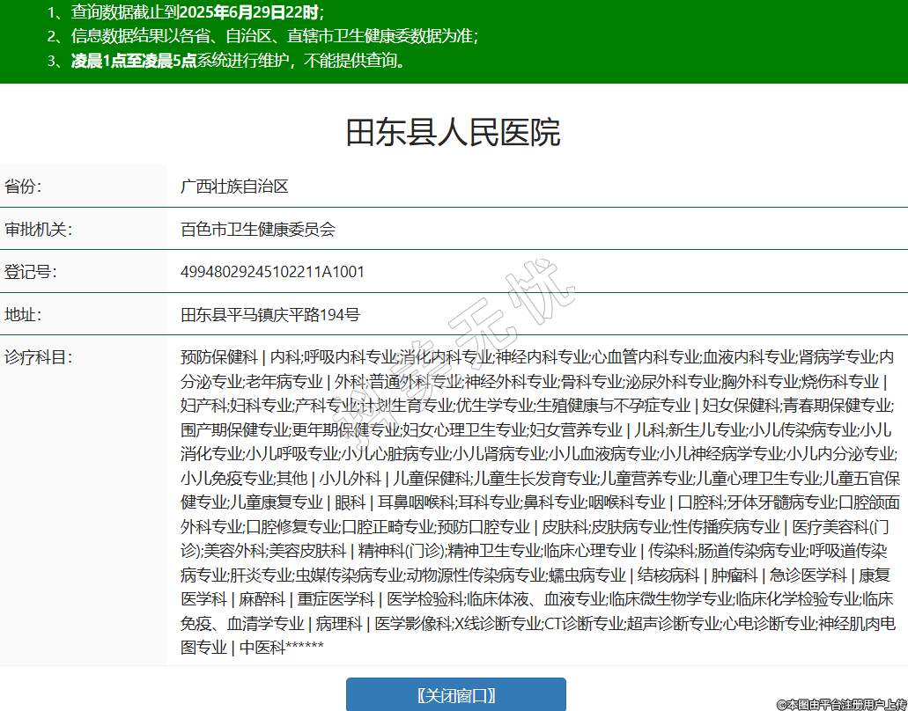This screenshot has width=908, height=711.
Task: Click the 地址 field label
Action: (x=24, y=315)
